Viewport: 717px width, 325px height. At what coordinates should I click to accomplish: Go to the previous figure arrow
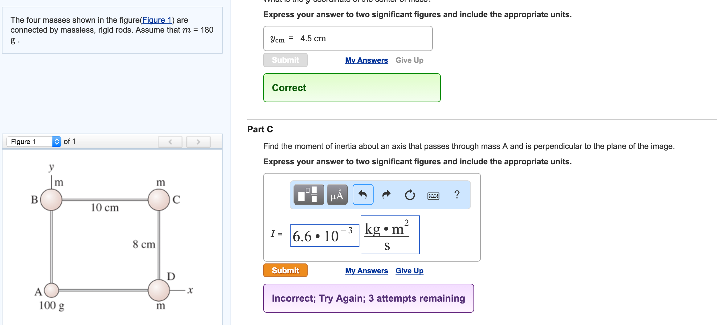[x=170, y=142]
